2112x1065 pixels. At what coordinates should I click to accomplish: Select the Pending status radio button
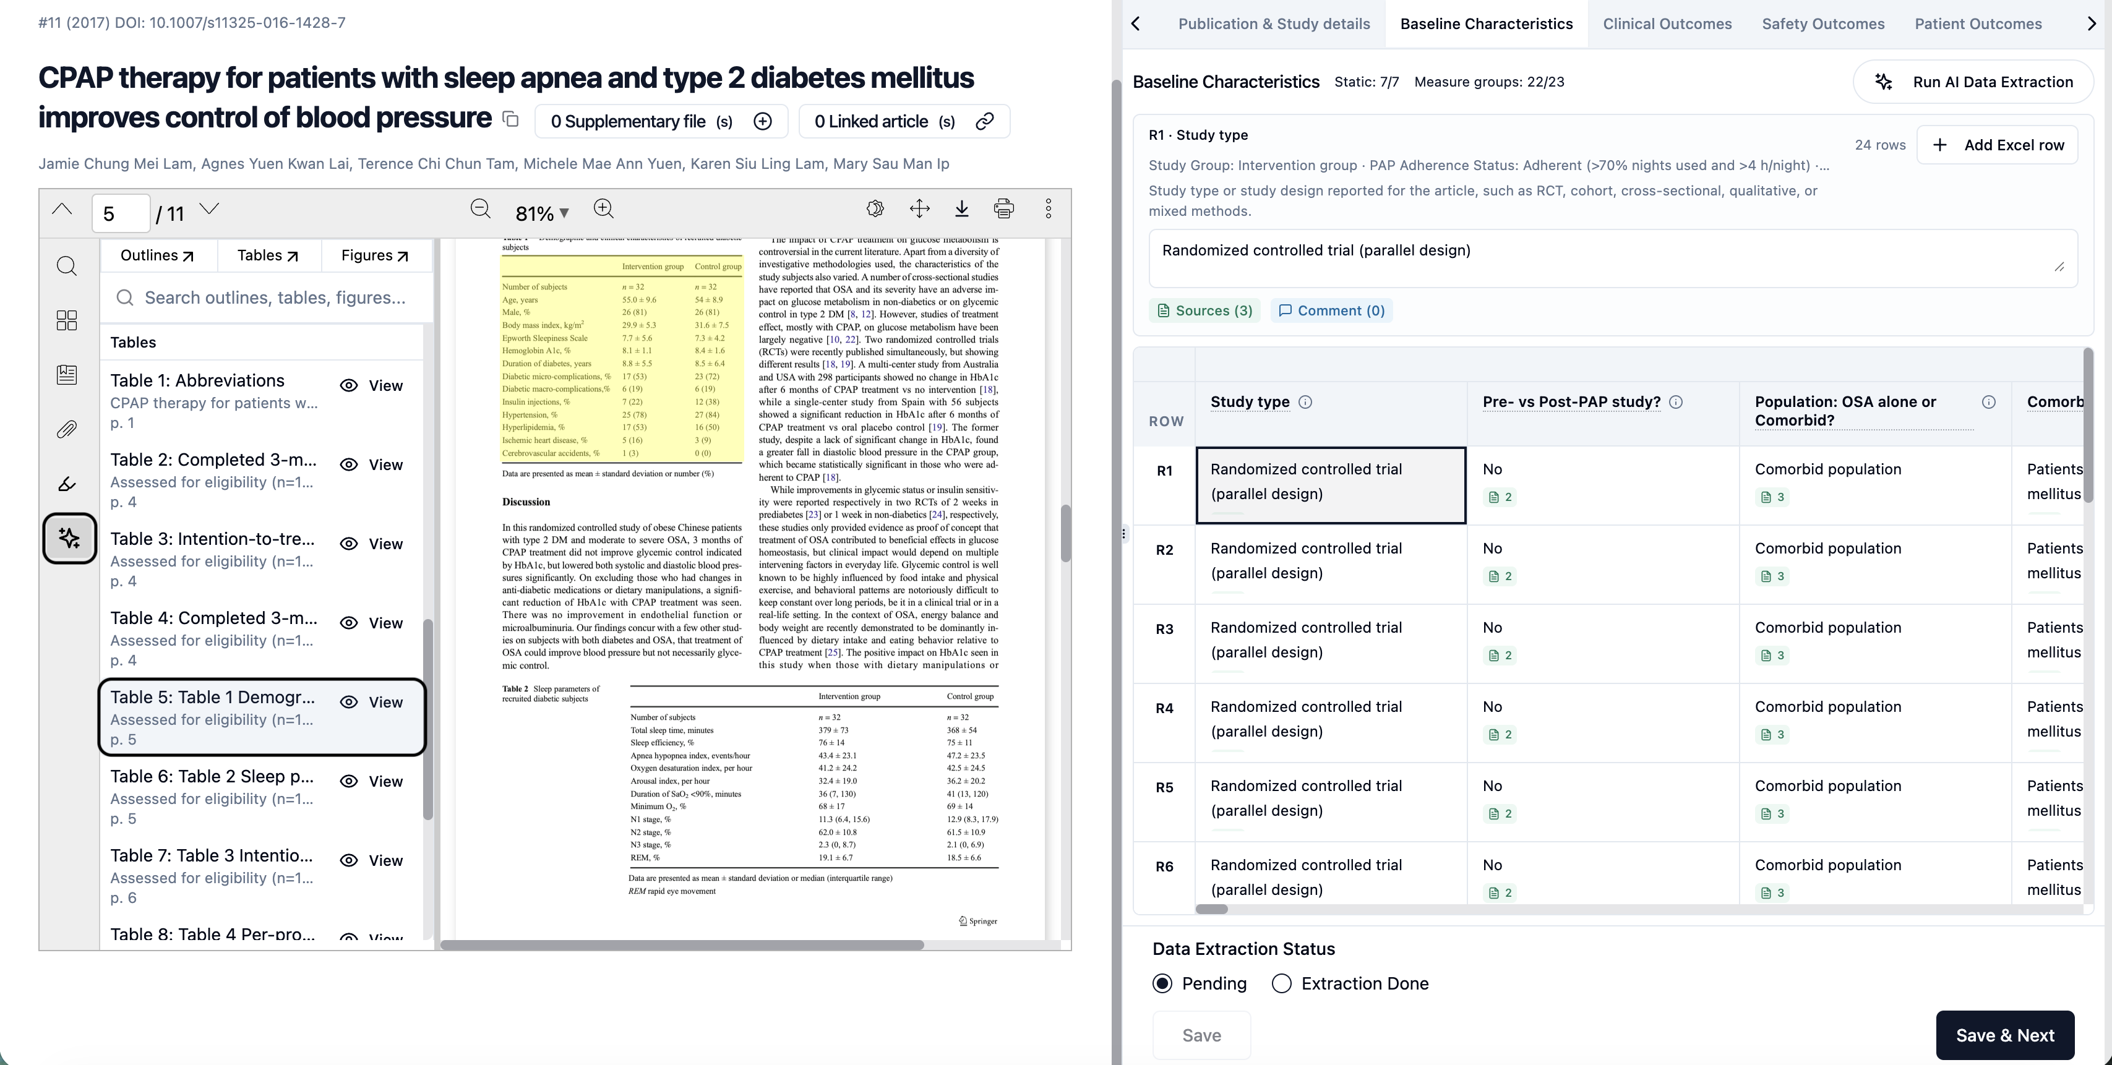click(1162, 984)
